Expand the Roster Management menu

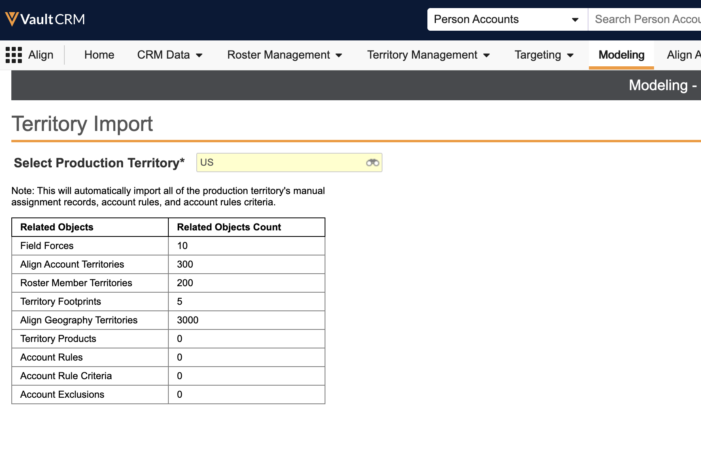click(285, 55)
